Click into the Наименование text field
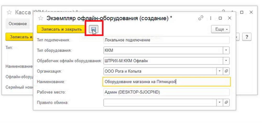This screenshot has height=124, width=262. point(166,82)
